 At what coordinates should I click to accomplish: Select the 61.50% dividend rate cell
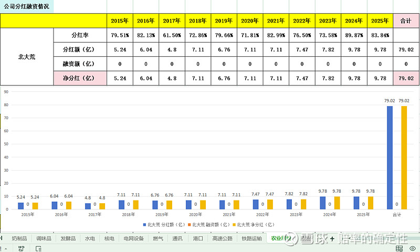point(172,35)
